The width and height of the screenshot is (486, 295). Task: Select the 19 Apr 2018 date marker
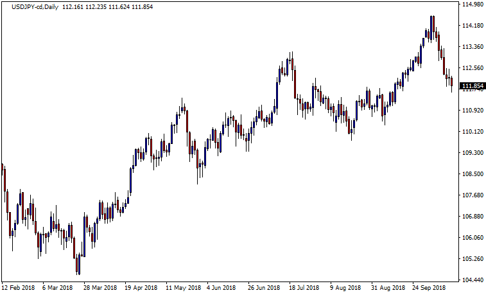pyautogui.click(x=142, y=288)
